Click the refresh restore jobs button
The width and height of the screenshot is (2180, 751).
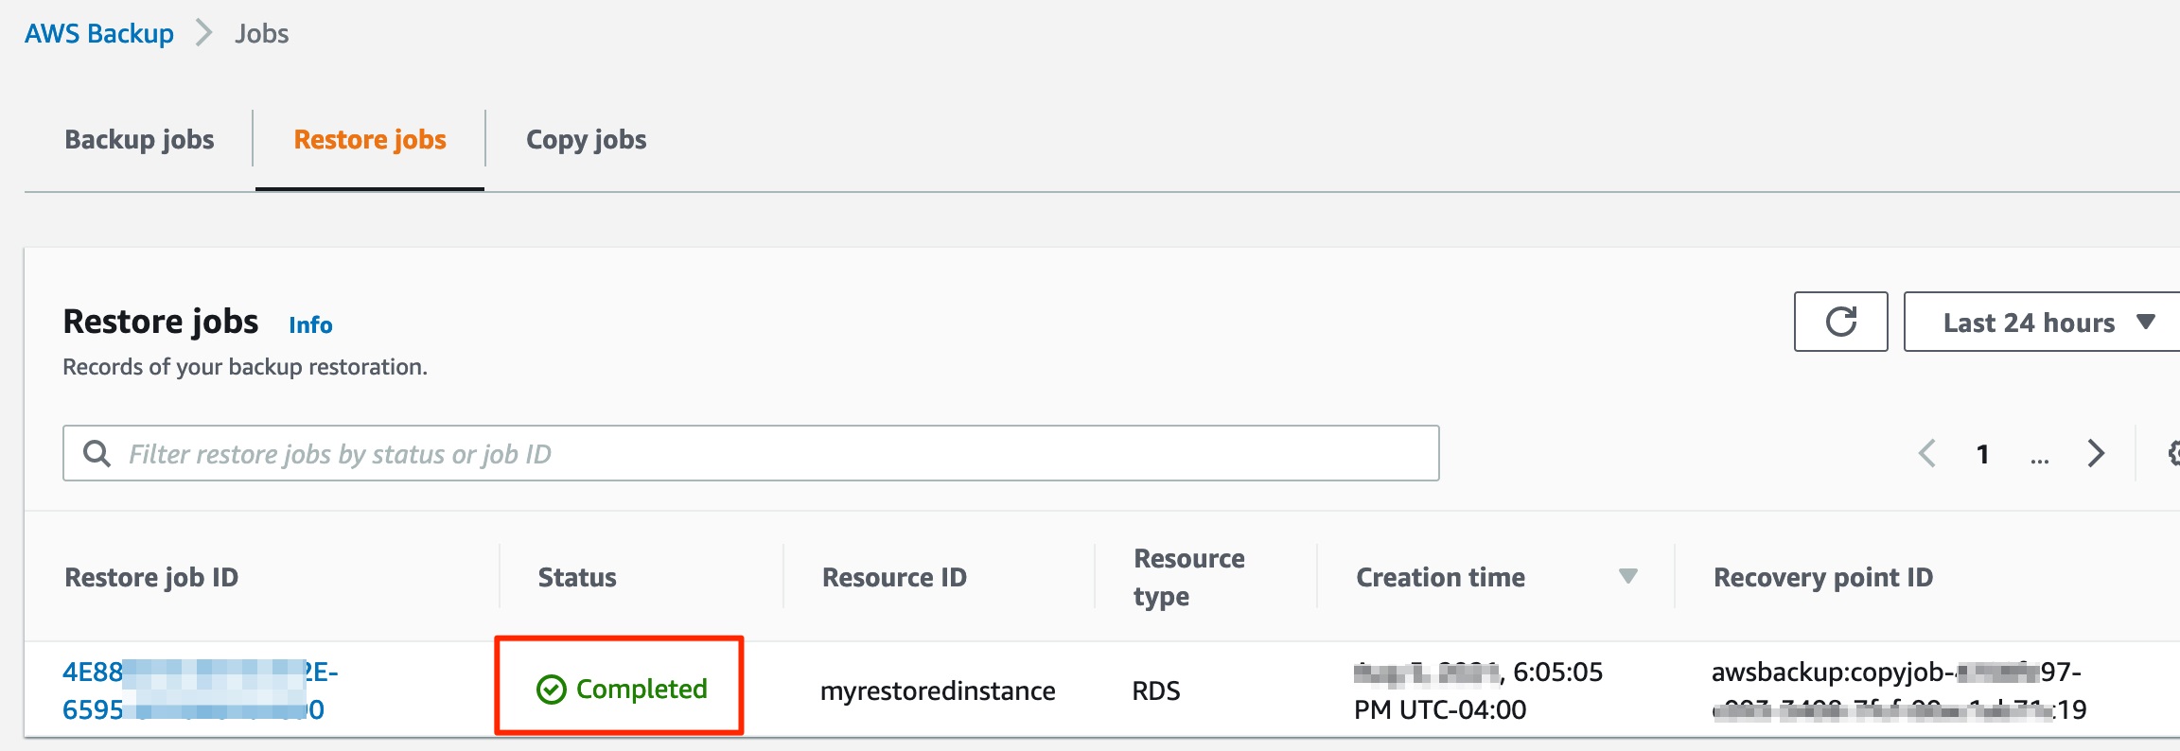coord(1840,322)
